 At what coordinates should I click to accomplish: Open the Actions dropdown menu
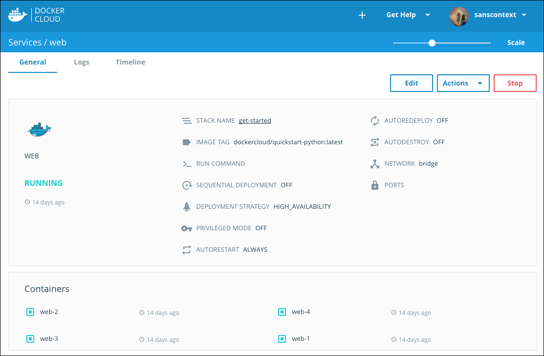tap(463, 83)
